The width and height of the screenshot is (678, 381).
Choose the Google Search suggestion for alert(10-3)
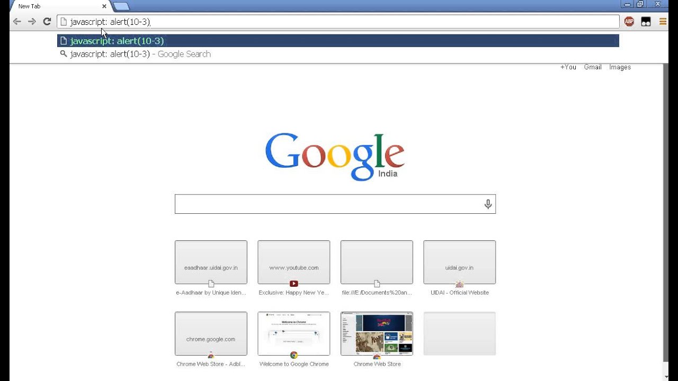pos(338,54)
